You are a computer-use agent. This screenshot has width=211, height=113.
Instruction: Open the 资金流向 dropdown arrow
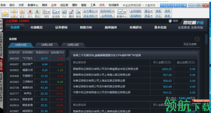click(96, 16)
